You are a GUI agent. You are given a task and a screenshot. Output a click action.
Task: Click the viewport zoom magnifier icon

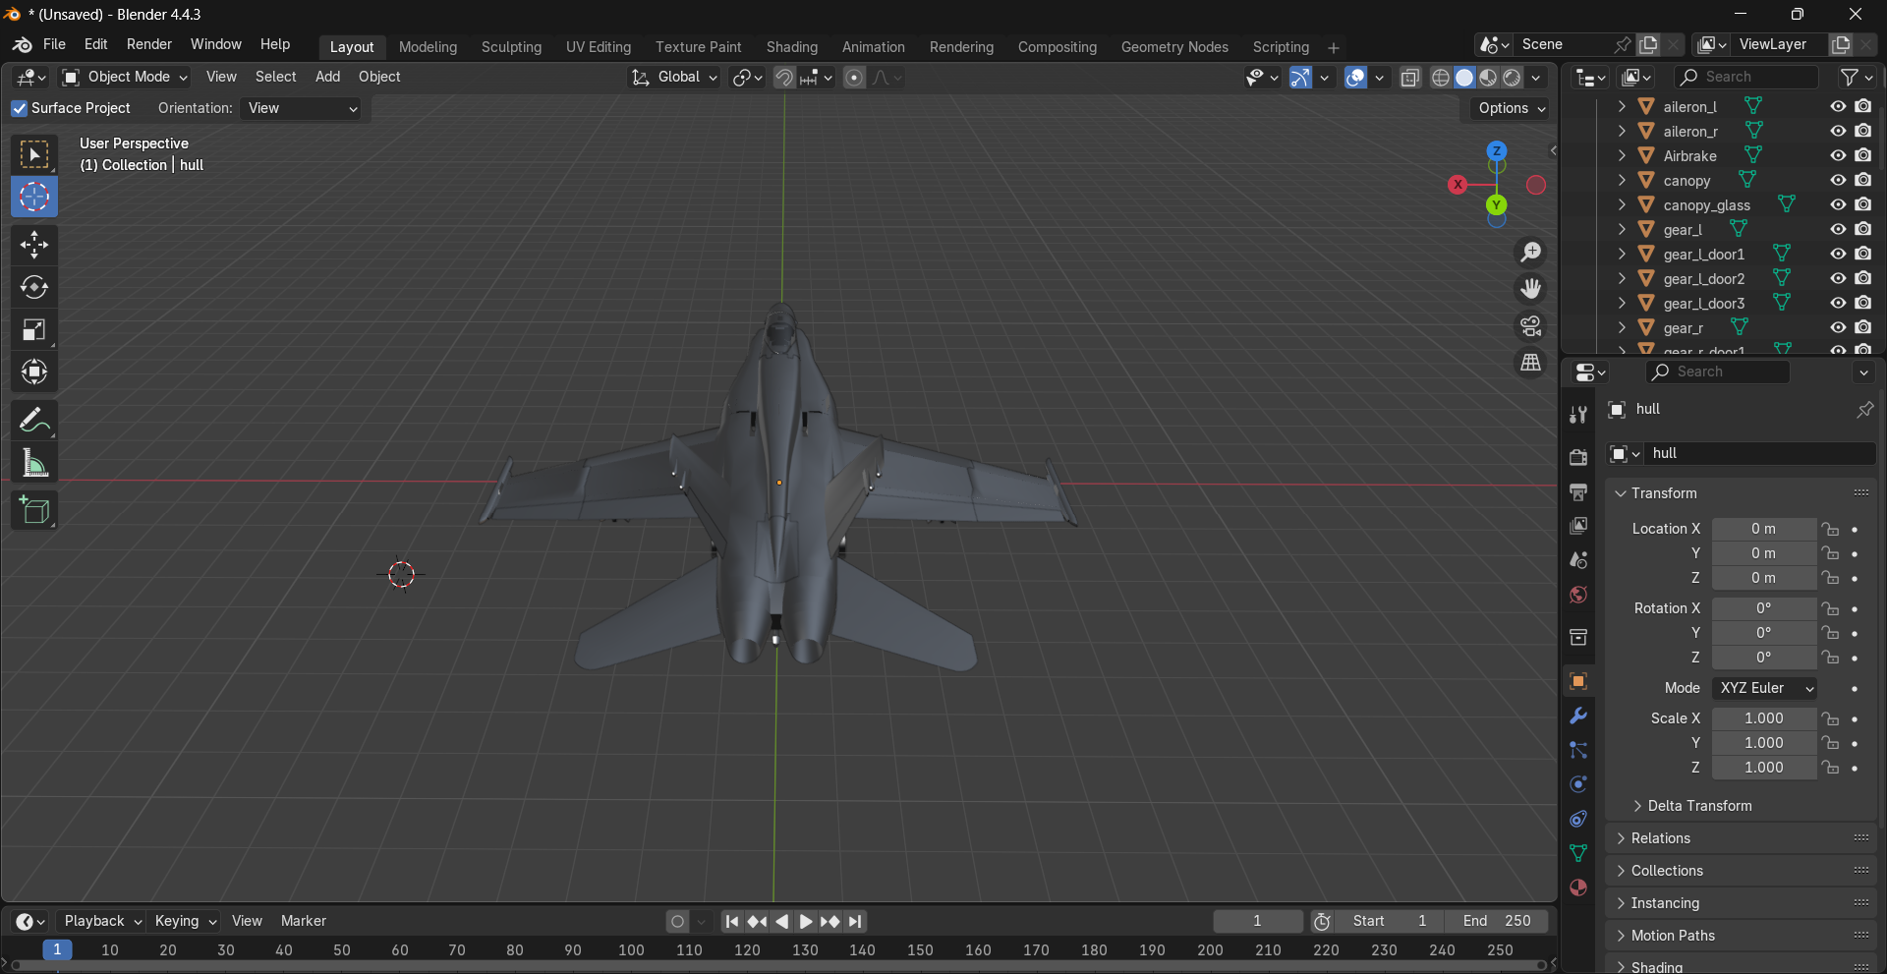tap(1531, 253)
